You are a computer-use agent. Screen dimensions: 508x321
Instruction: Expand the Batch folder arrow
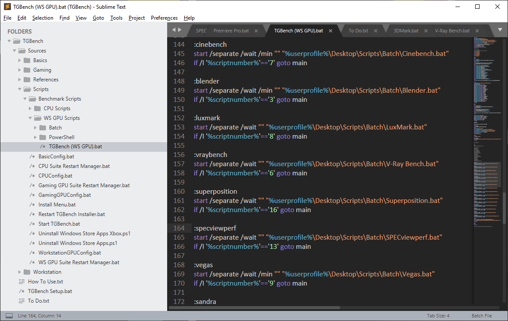tap(35, 128)
